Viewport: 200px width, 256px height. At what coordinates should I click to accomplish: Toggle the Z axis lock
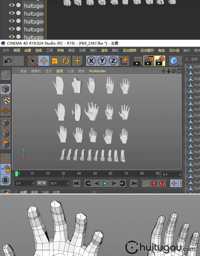[113, 61]
